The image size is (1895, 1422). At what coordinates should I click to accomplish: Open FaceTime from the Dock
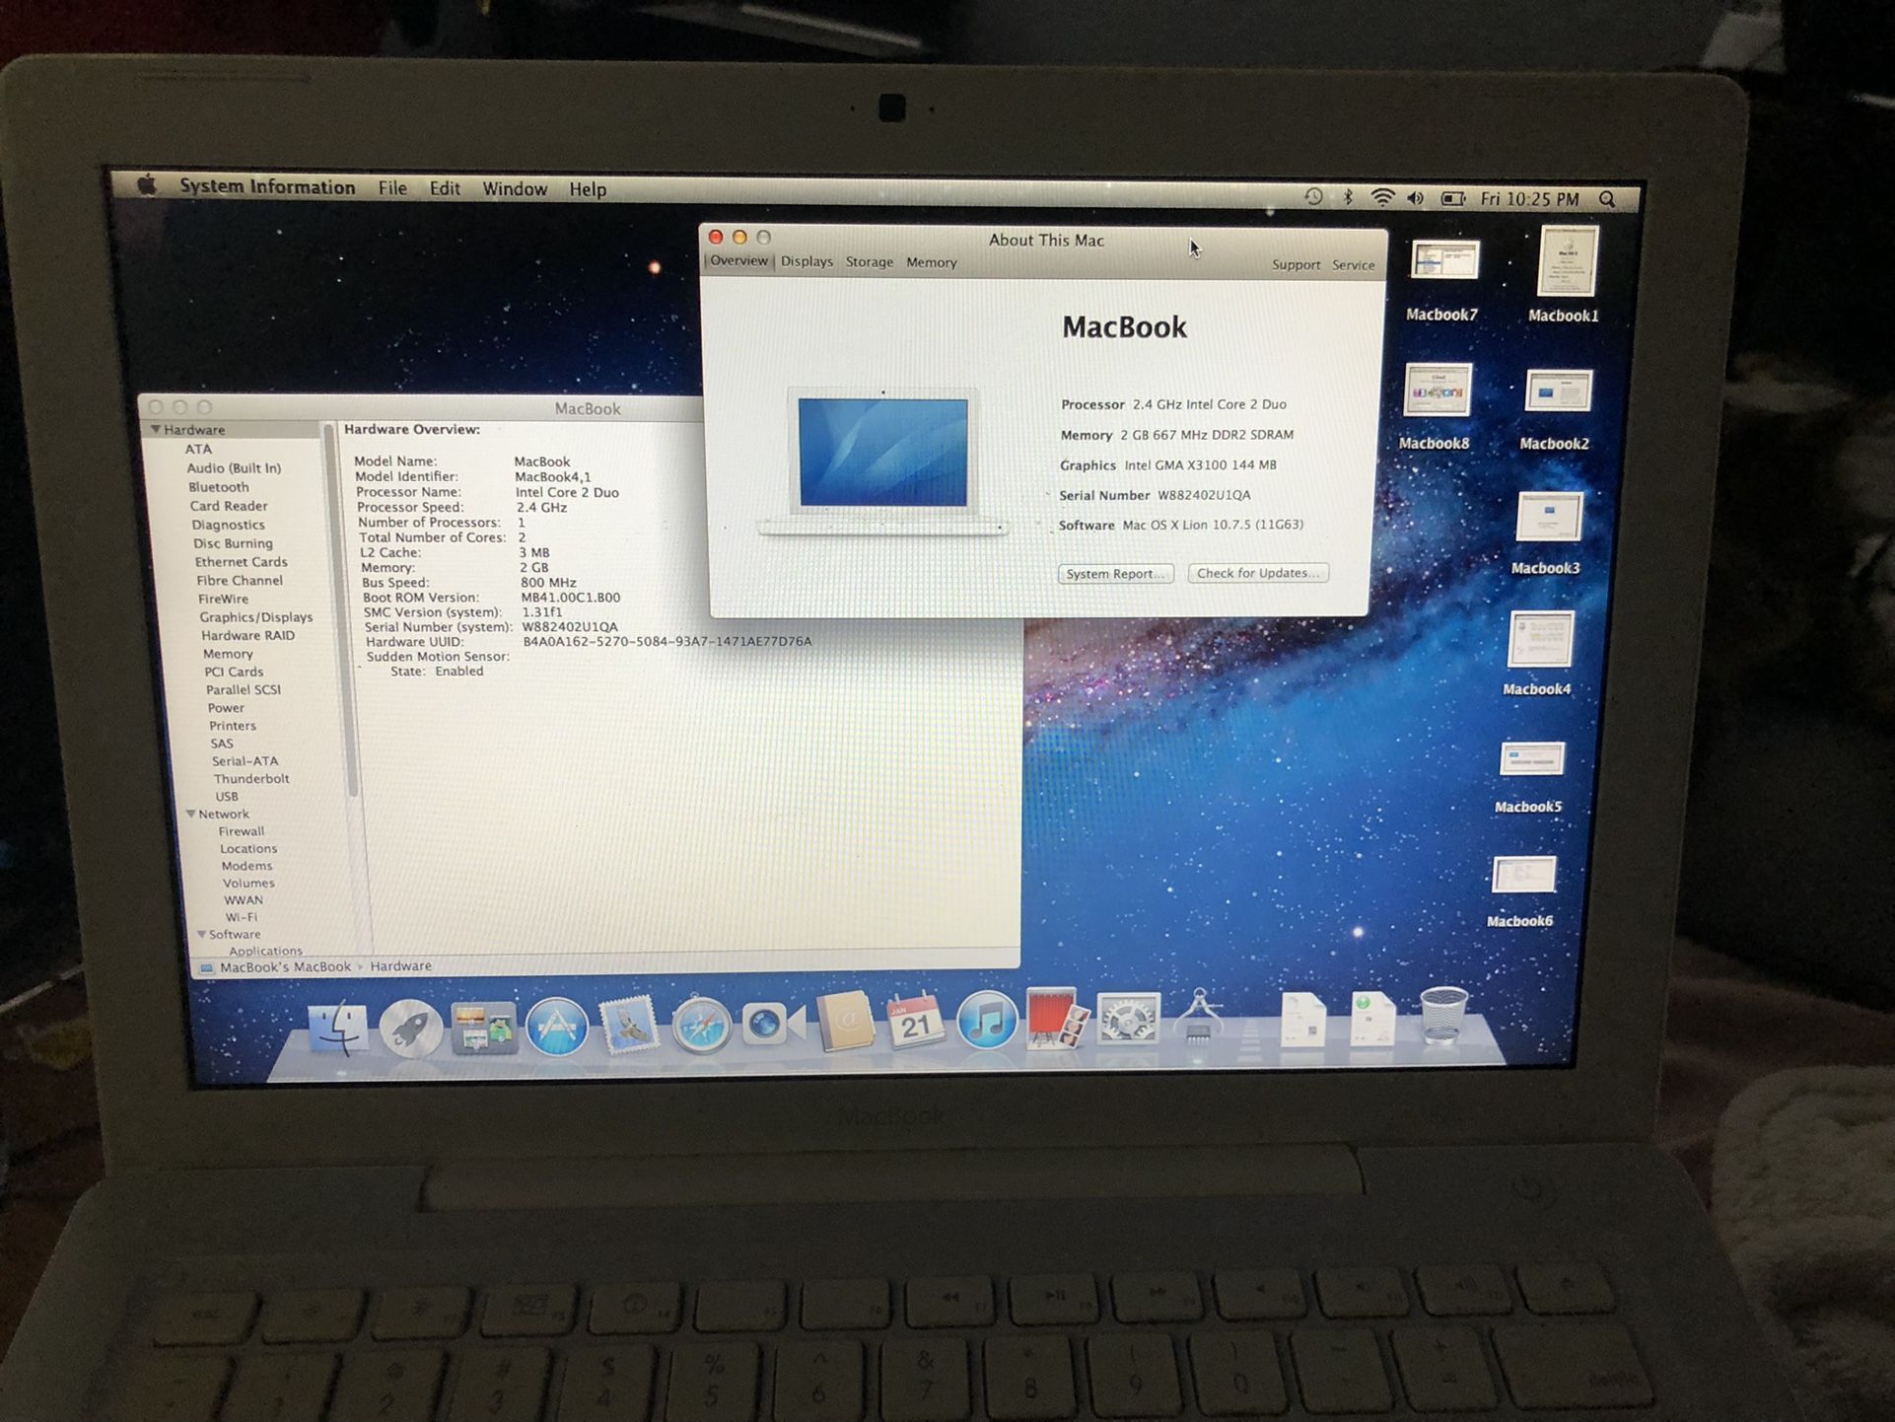(x=768, y=1024)
